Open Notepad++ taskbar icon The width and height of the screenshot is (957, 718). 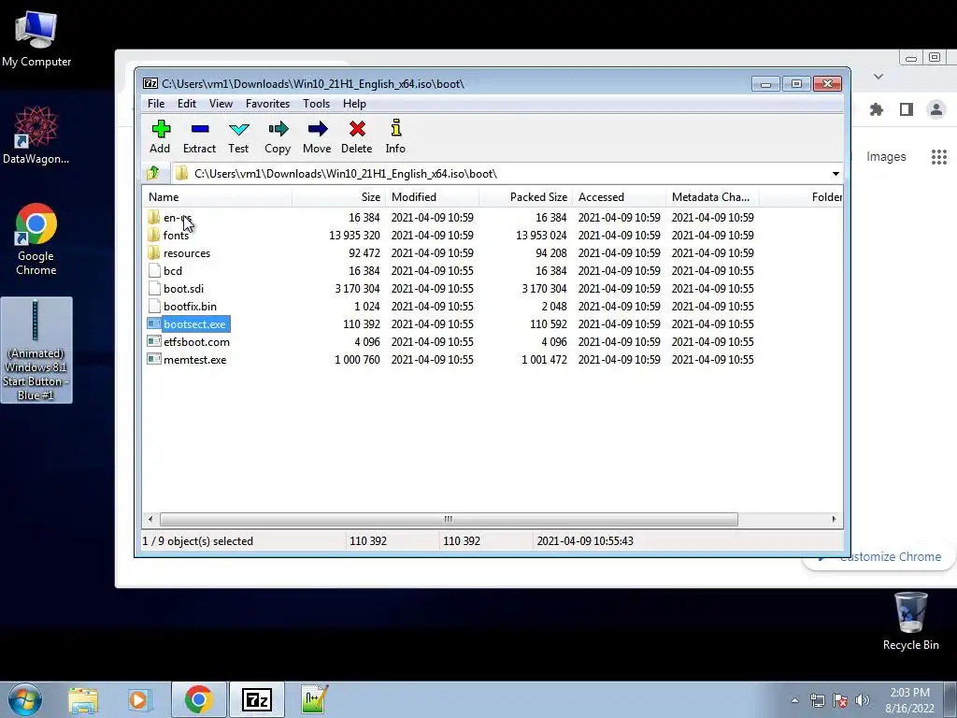coord(315,699)
